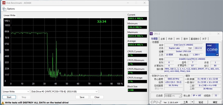Click the instruction set MMX, SSE list

pos(192,70)
